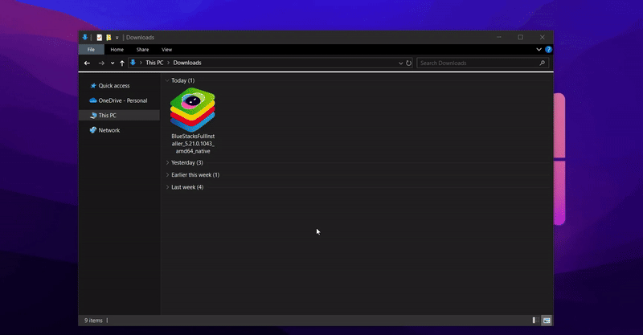Expand the ribbon with the chevron
Image resolution: width=643 pixels, height=335 pixels.
[539, 50]
